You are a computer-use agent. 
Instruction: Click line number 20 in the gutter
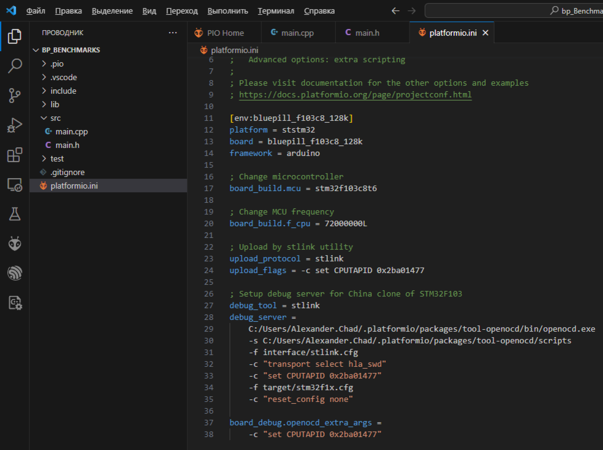click(208, 224)
